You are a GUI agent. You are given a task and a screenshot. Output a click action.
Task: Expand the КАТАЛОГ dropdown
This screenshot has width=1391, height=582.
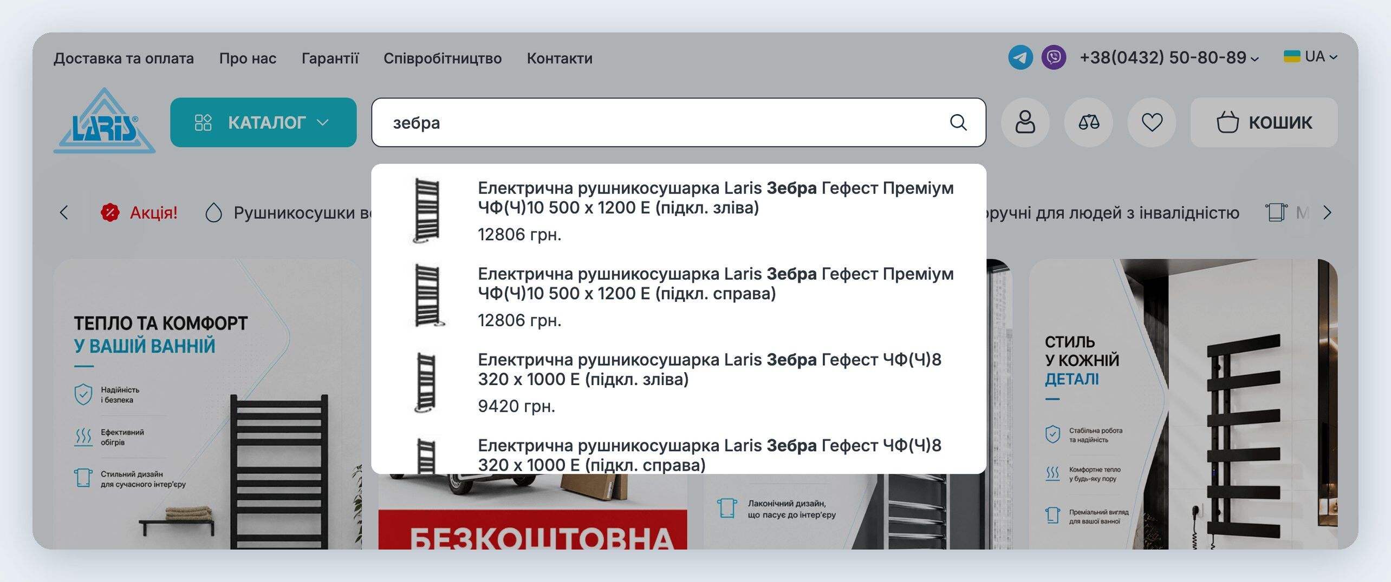pos(263,122)
